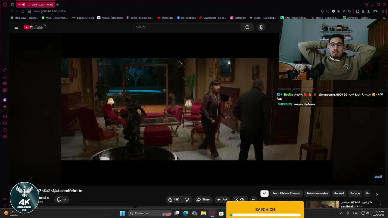Screen dimensions: 388x218
Task: Open the Accueil | Bakchich bookmark
Action: coord(110,18)
